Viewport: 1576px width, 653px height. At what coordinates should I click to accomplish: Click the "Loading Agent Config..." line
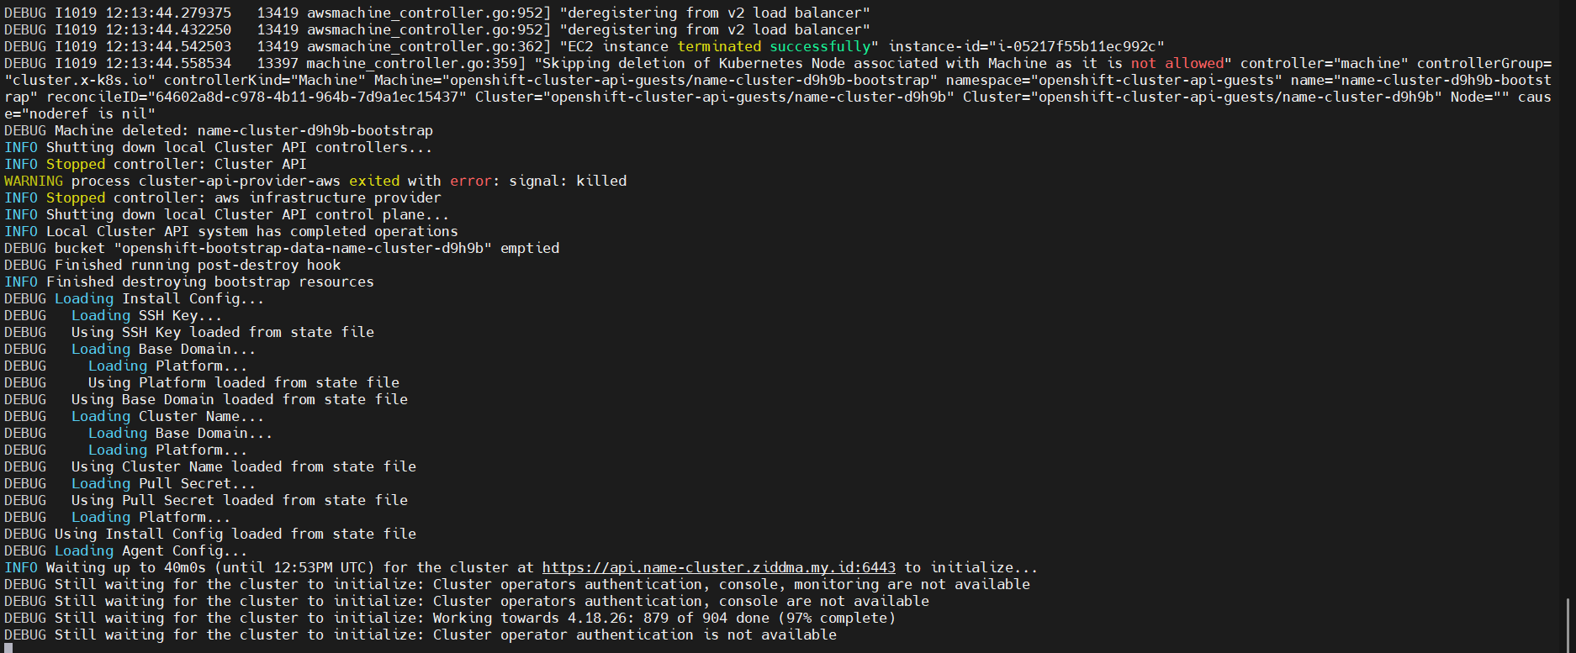151,550
